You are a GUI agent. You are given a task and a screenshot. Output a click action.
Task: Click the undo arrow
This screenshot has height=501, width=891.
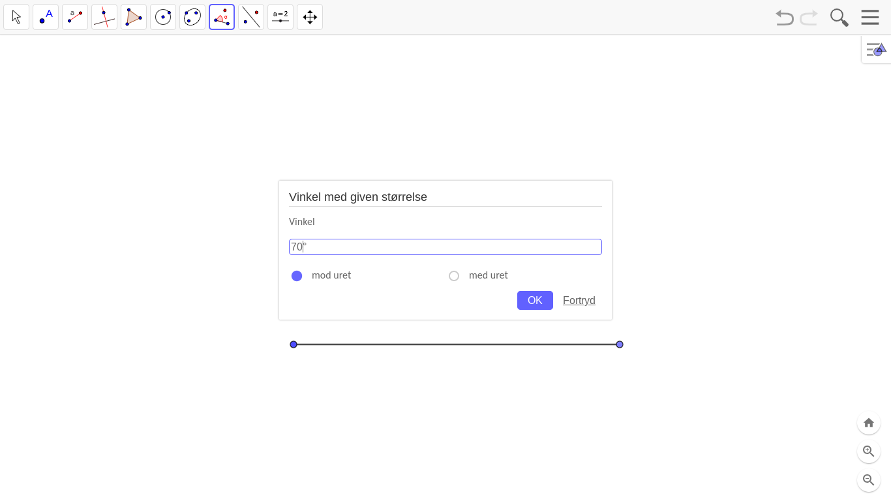(x=784, y=18)
